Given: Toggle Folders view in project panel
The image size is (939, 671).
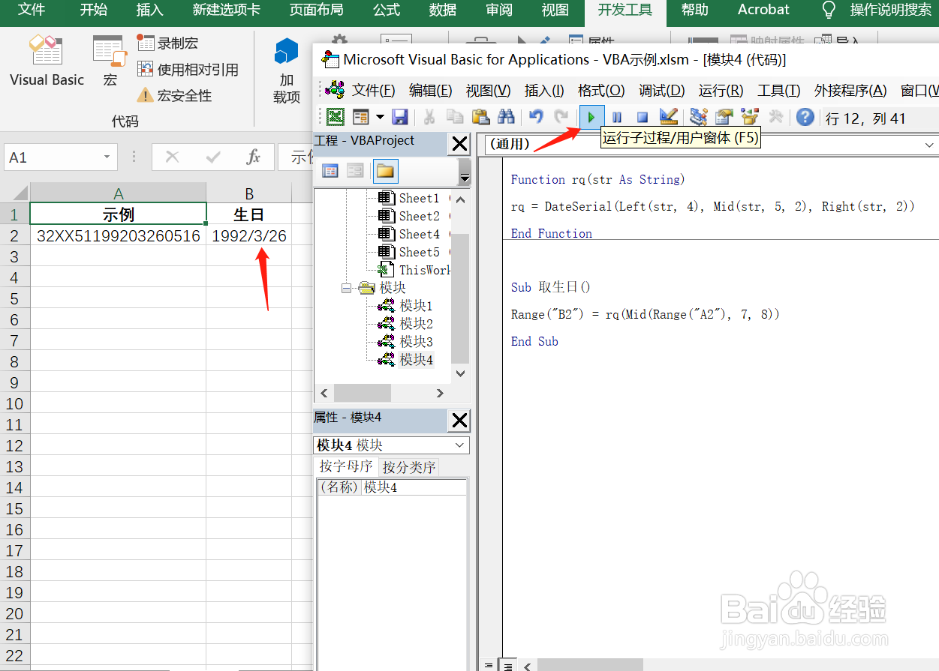Looking at the screenshot, I should coord(385,171).
